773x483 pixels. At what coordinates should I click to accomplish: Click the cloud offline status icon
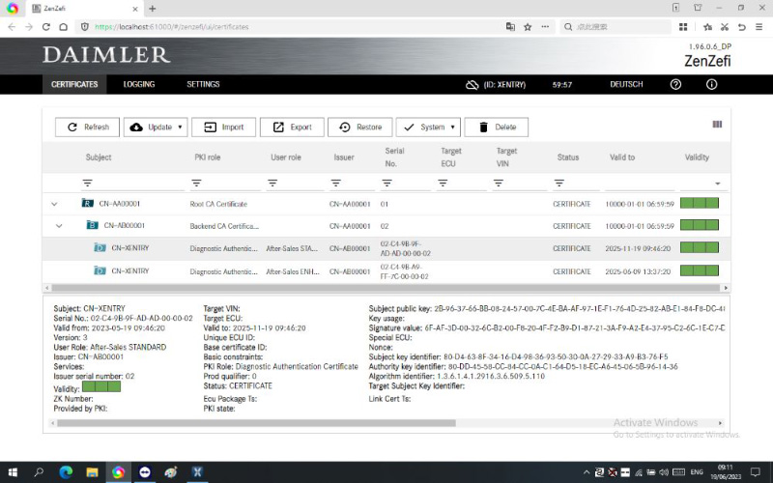[472, 85]
